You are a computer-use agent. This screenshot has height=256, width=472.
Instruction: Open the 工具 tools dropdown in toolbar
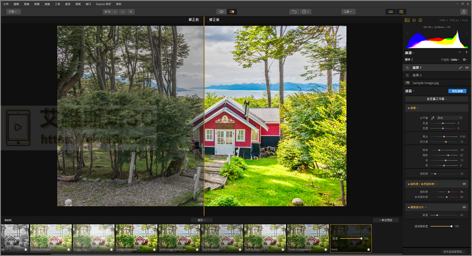(348, 12)
